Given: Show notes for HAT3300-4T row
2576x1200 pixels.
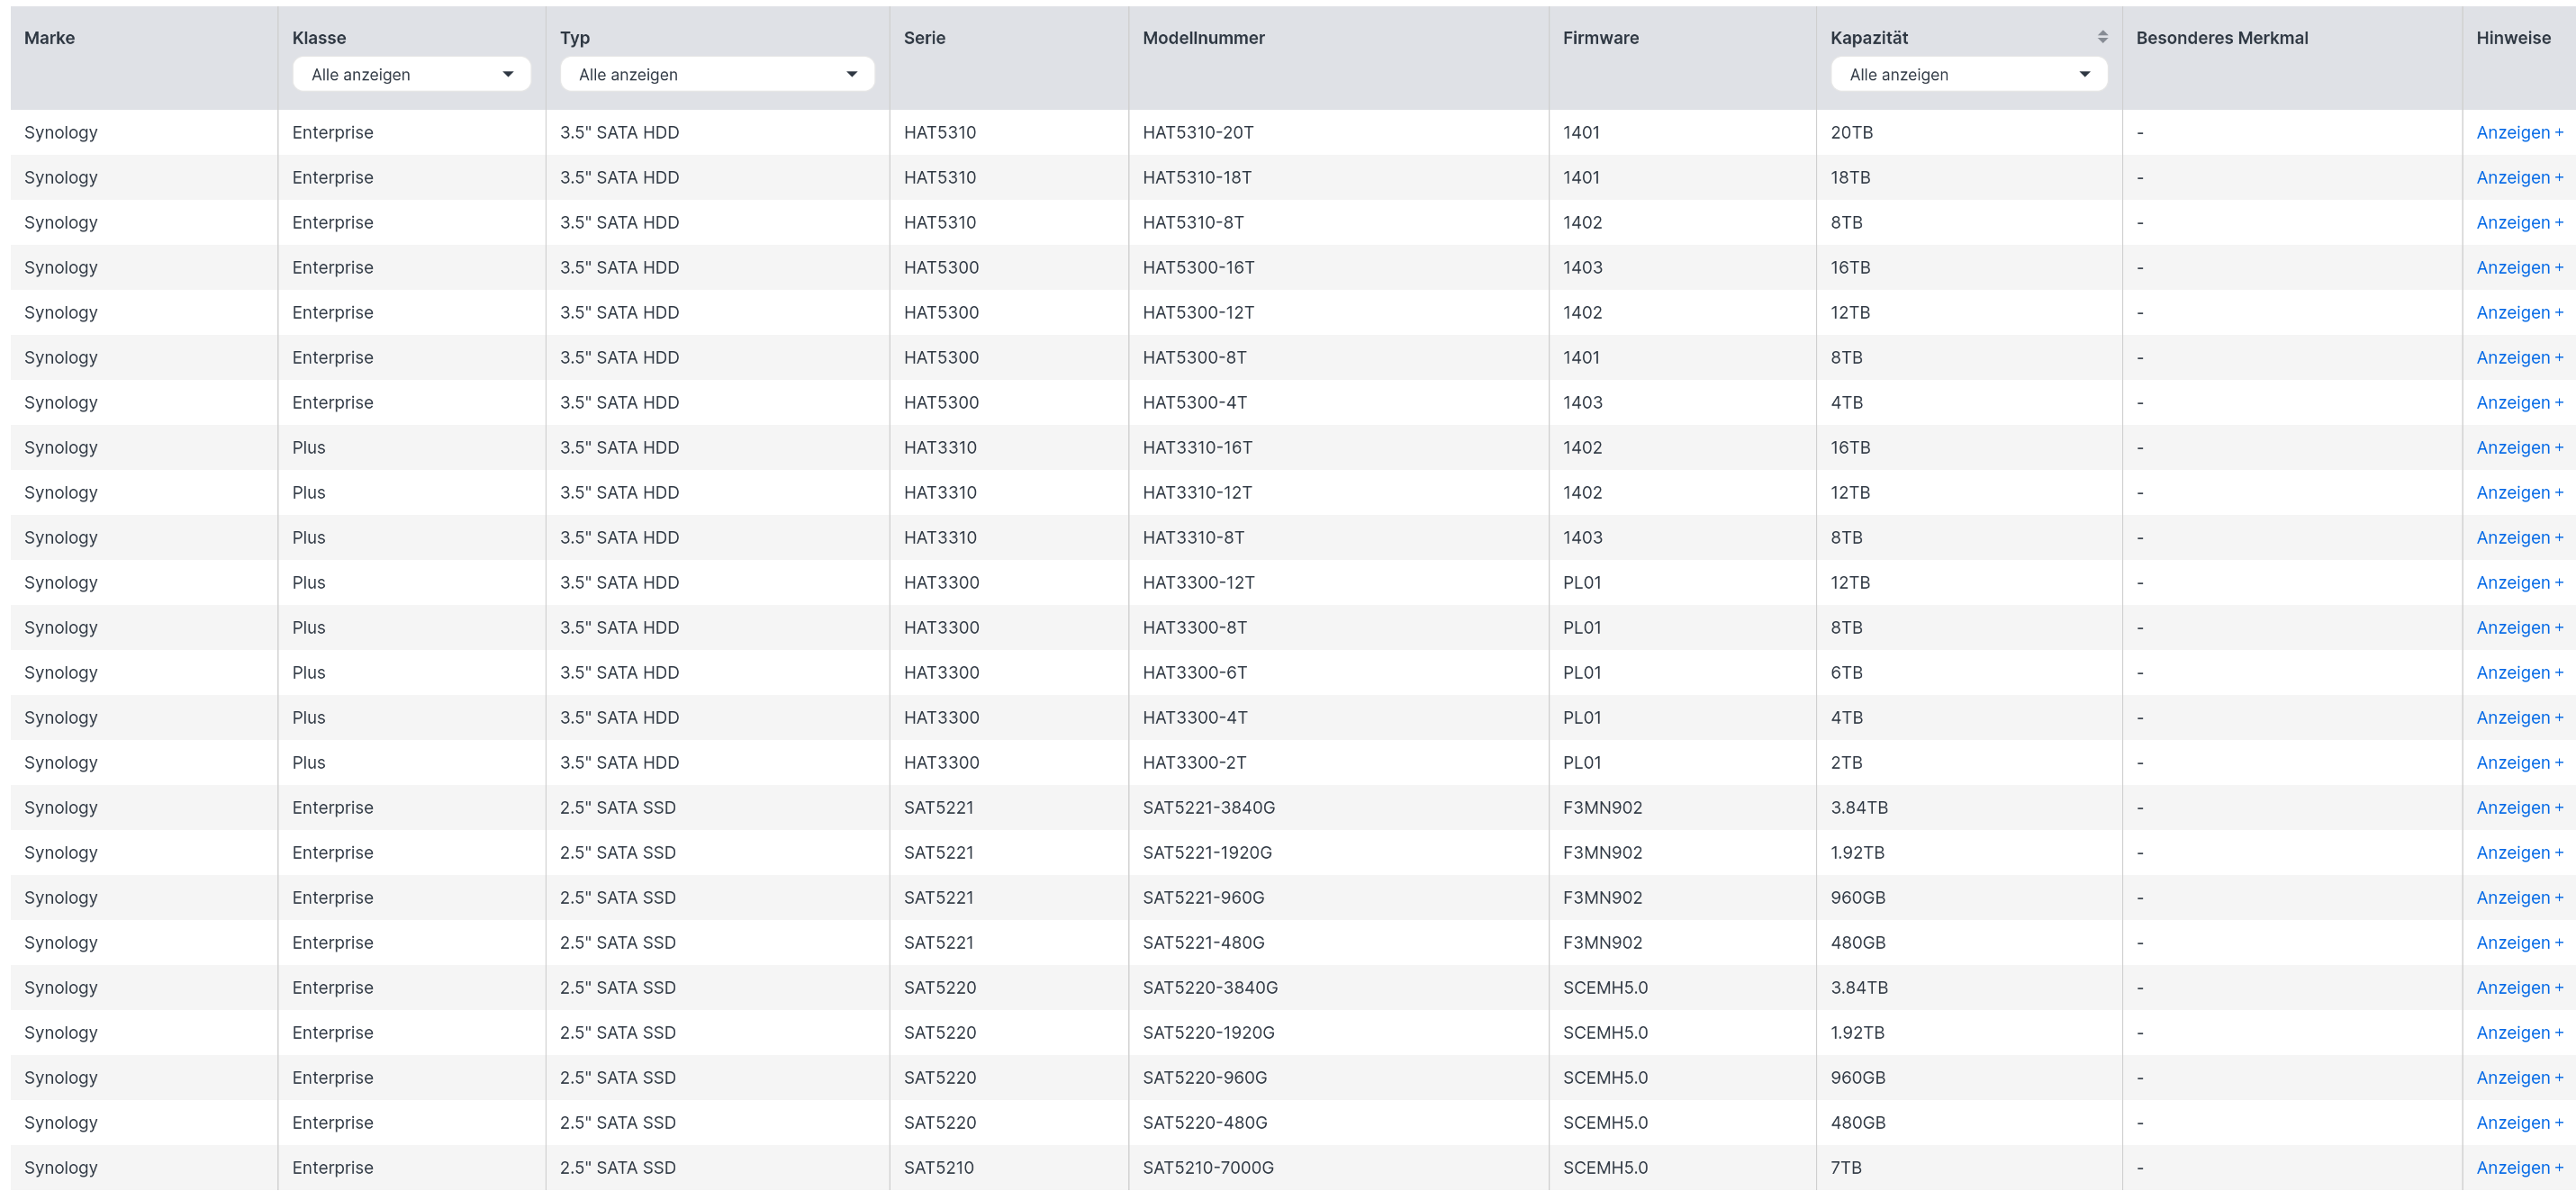Looking at the screenshot, I should click(x=2519, y=717).
